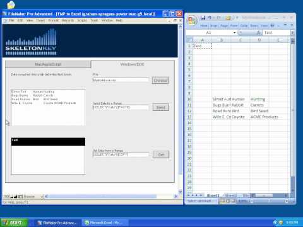Click the FileMaker document menu icon
The width and height of the screenshot is (303, 227).
point(5,21)
